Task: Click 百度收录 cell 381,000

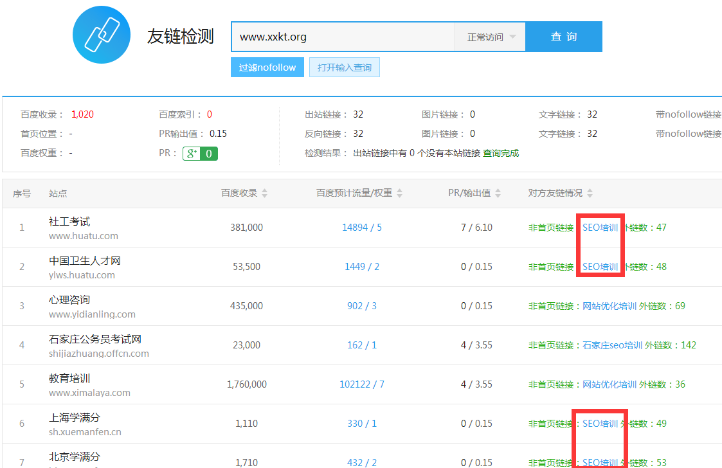Action: (x=246, y=228)
